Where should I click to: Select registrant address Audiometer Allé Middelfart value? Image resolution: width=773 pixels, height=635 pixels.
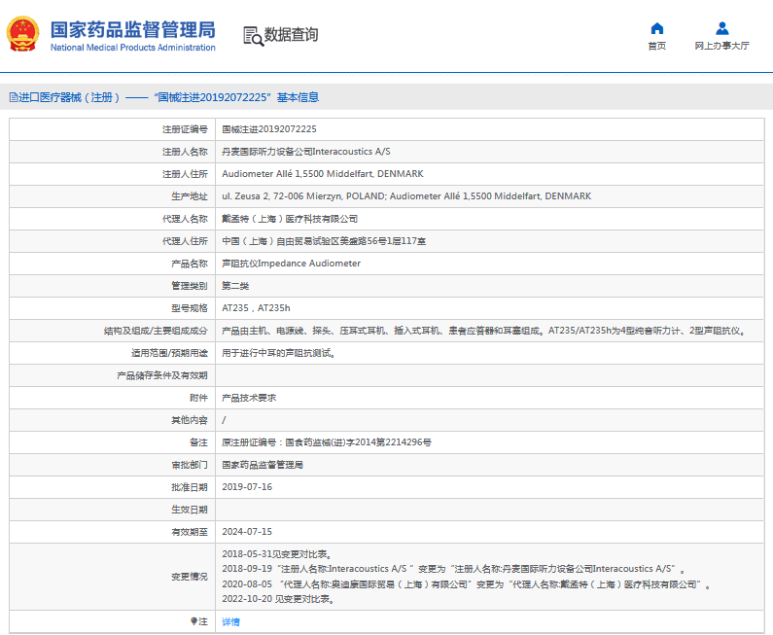323,173
